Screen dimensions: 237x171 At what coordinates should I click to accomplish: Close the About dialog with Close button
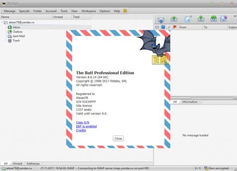118,139
